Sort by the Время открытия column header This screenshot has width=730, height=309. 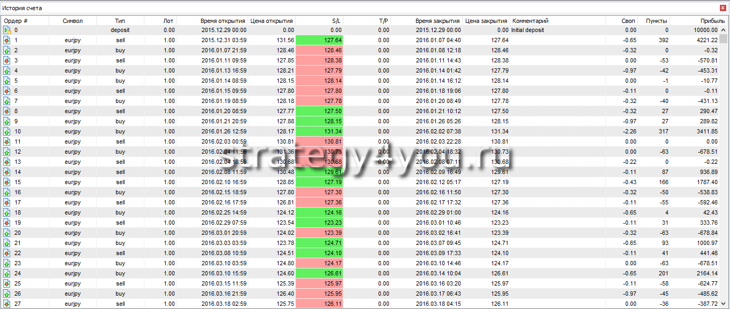coord(223,21)
